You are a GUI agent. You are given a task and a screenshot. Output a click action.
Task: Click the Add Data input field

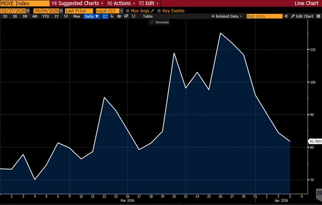[x=264, y=16]
